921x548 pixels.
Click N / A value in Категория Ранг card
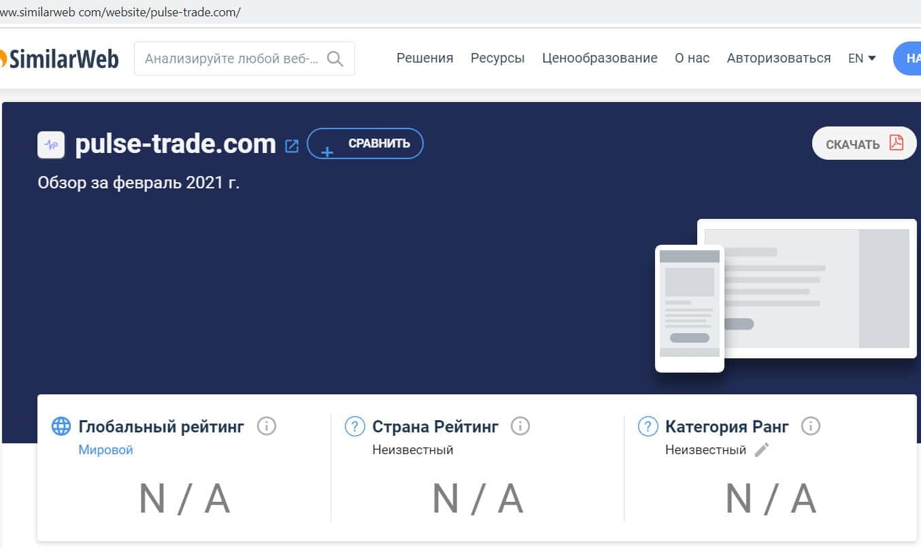[771, 498]
